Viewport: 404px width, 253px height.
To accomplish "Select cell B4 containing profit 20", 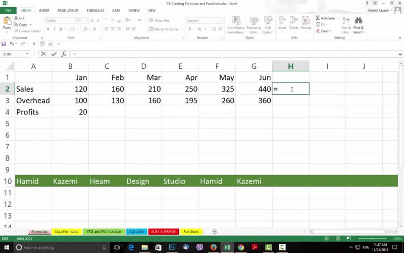I will pos(70,112).
